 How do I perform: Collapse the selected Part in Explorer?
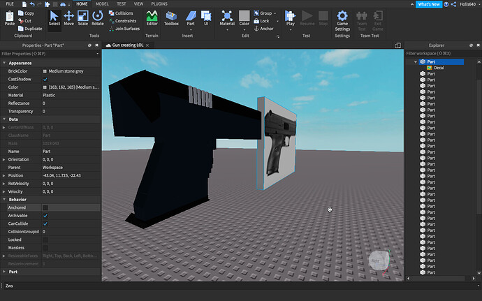pyautogui.click(x=416, y=61)
